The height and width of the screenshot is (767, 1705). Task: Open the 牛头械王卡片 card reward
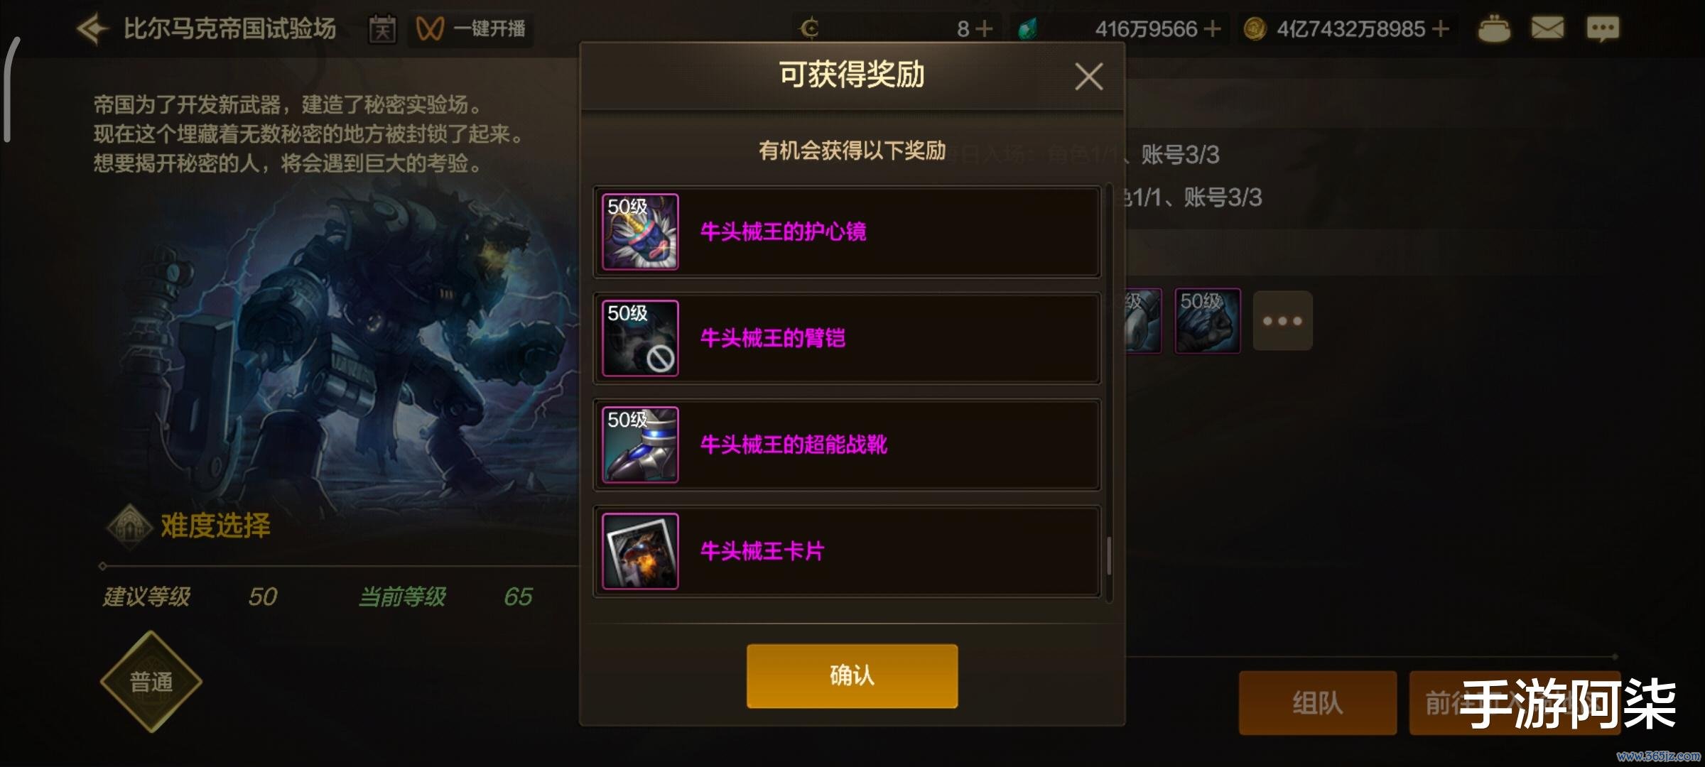pos(847,551)
